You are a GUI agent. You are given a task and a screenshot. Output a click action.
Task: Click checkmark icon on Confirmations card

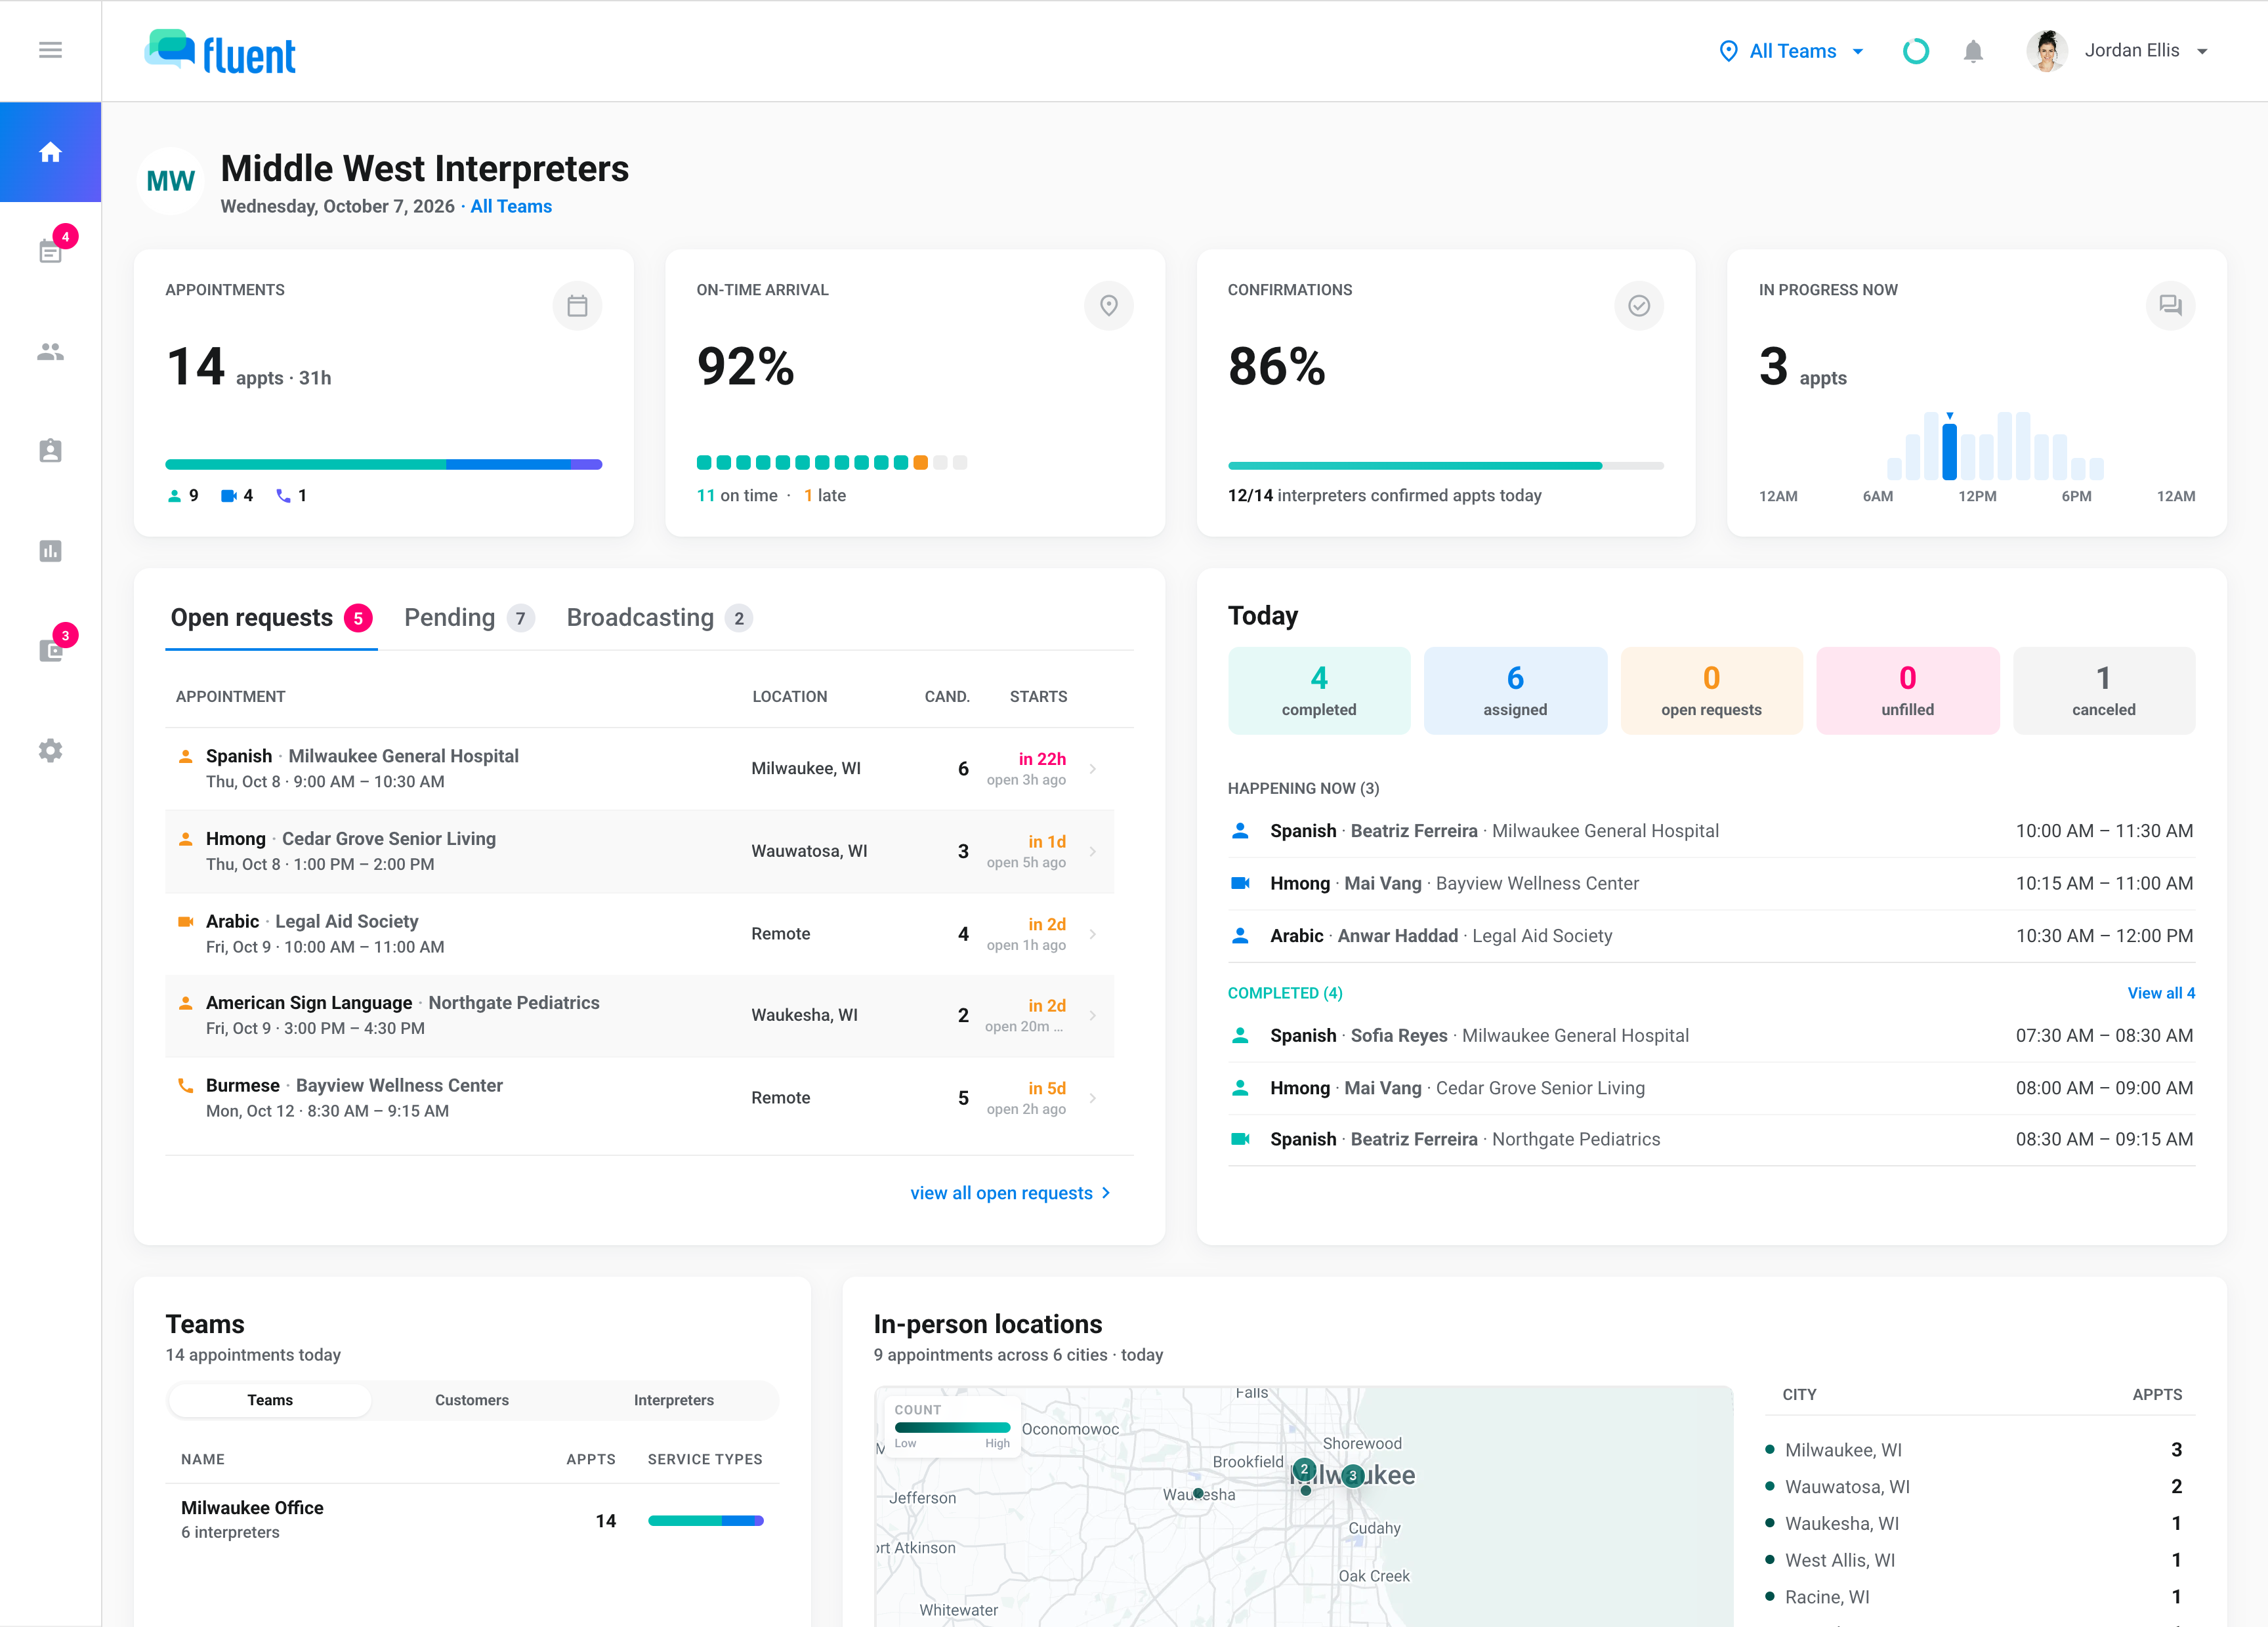pyautogui.click(x=1639, y=305)
